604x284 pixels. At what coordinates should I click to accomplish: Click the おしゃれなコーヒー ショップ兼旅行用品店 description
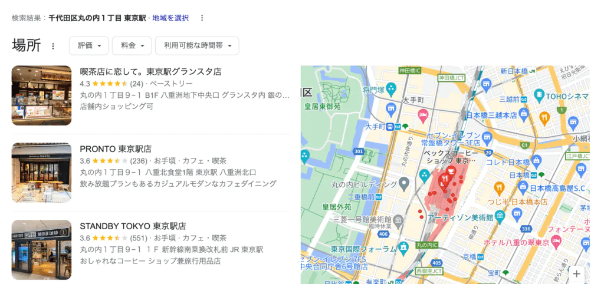tap(150, 261)
